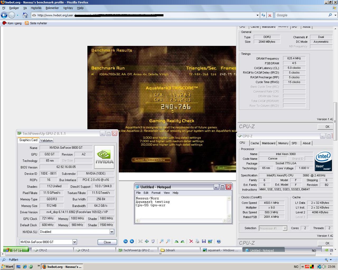This screenshot has width=338, height=270.
Task: Click the Close button in GPU-Z
Action: pos(107,242)
